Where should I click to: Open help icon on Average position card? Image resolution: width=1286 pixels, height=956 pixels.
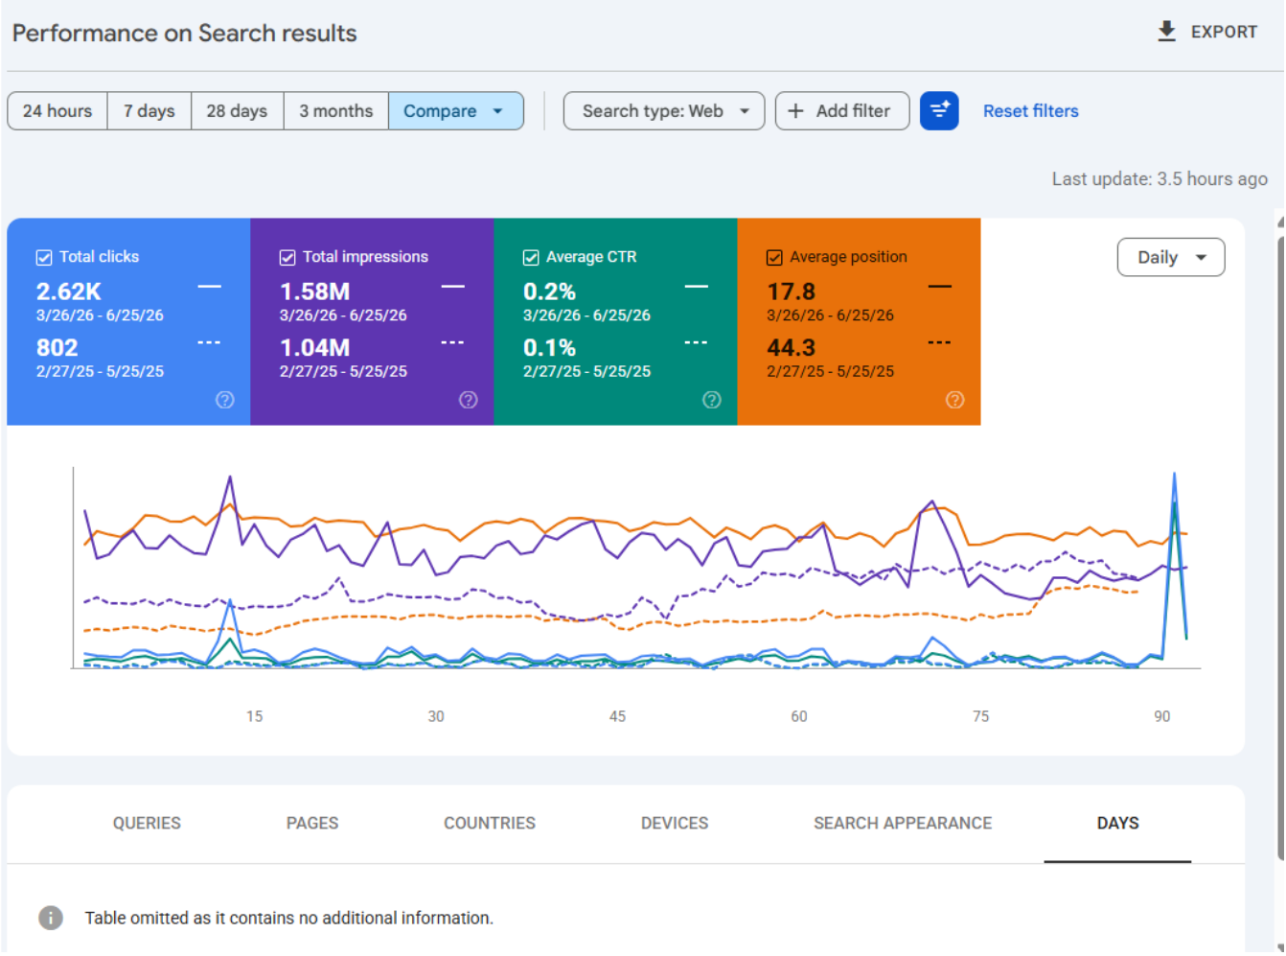[955, 400]
